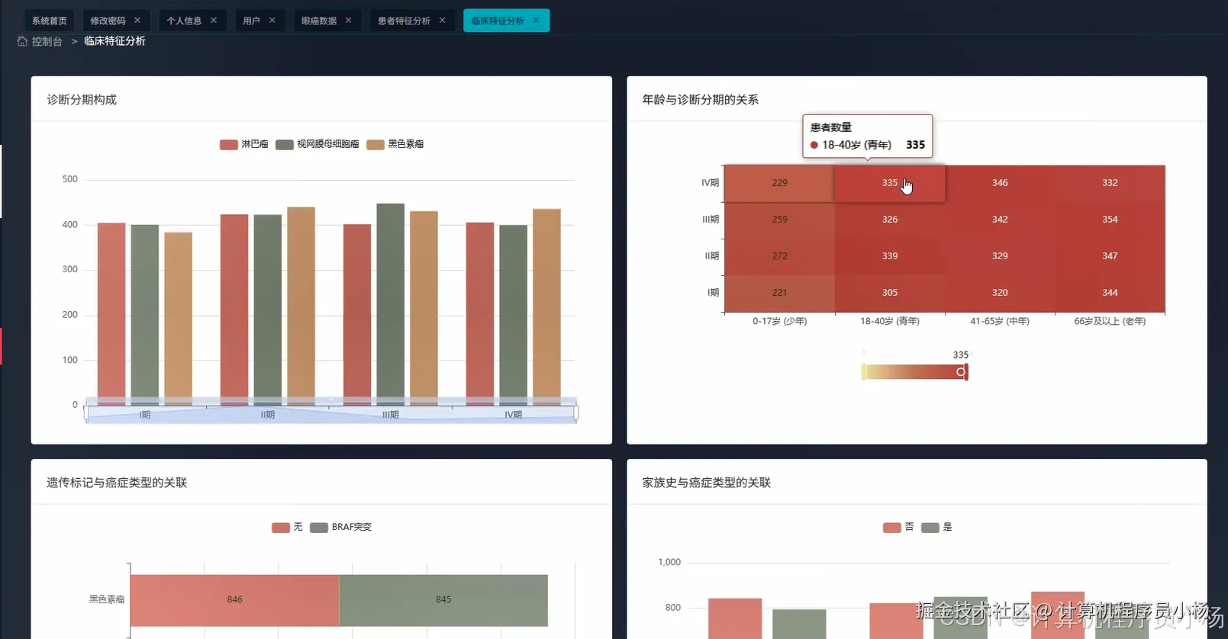Select heatmap cell 259 in III期 row
This screenshot has height=639, width=1228.
pos(779,220)
